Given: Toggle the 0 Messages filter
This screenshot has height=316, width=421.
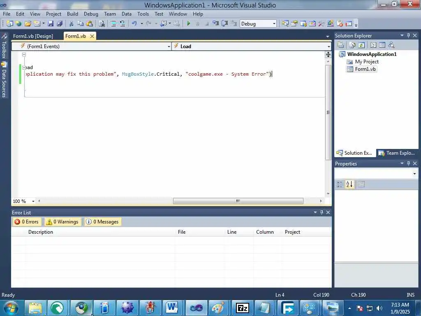Looking at the screenshot, I should click(x=102, y=222).
